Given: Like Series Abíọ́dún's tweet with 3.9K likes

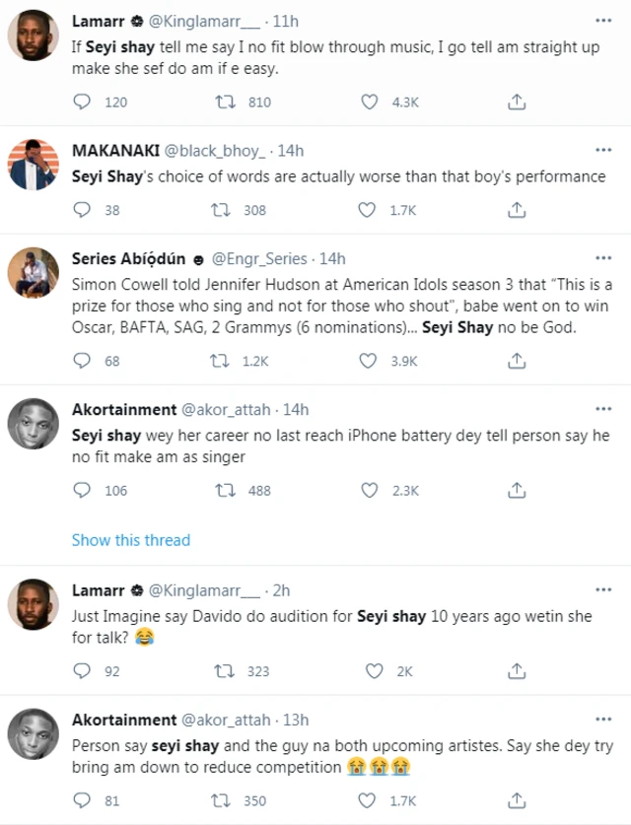Looking at the screenshot, I should click(x=370, y=361).
